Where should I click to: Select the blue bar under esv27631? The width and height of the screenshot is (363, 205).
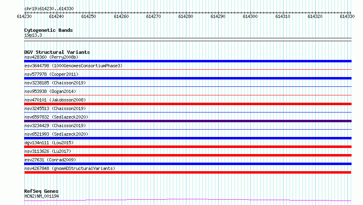click(x=188, y=164)
